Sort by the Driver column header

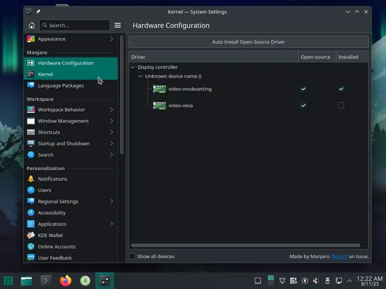tap(213, 57)
